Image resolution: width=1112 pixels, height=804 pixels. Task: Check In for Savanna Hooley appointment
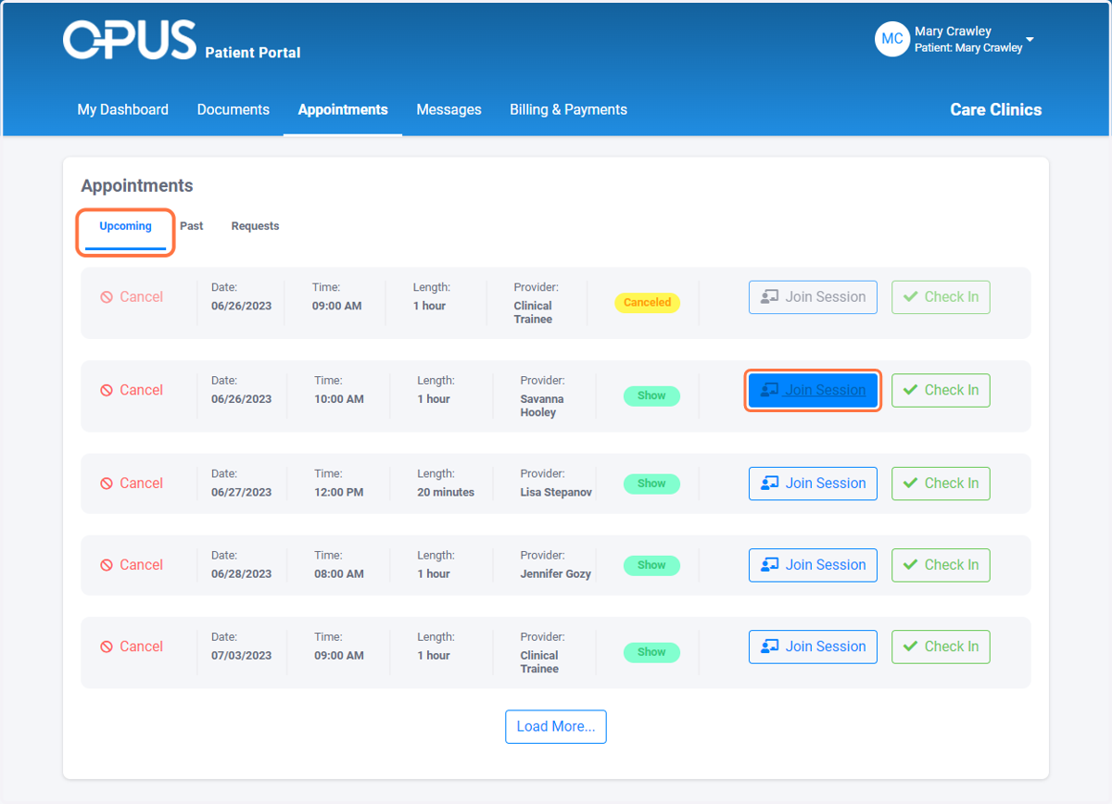(941, 390)
